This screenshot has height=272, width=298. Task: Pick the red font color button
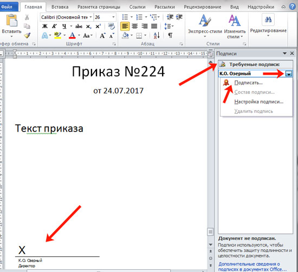click(72, 35)
